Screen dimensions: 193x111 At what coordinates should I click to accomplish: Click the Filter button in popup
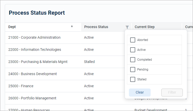tap(172, 92)
